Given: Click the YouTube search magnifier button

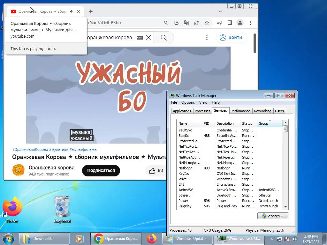Looking at the screenshot, I should [x=164, y=38].
